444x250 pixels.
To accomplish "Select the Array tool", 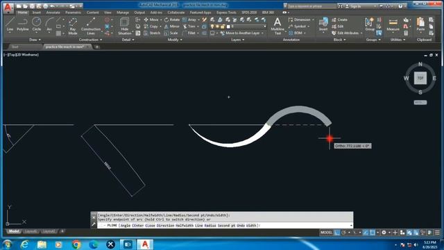I will [x=189, y=19].
